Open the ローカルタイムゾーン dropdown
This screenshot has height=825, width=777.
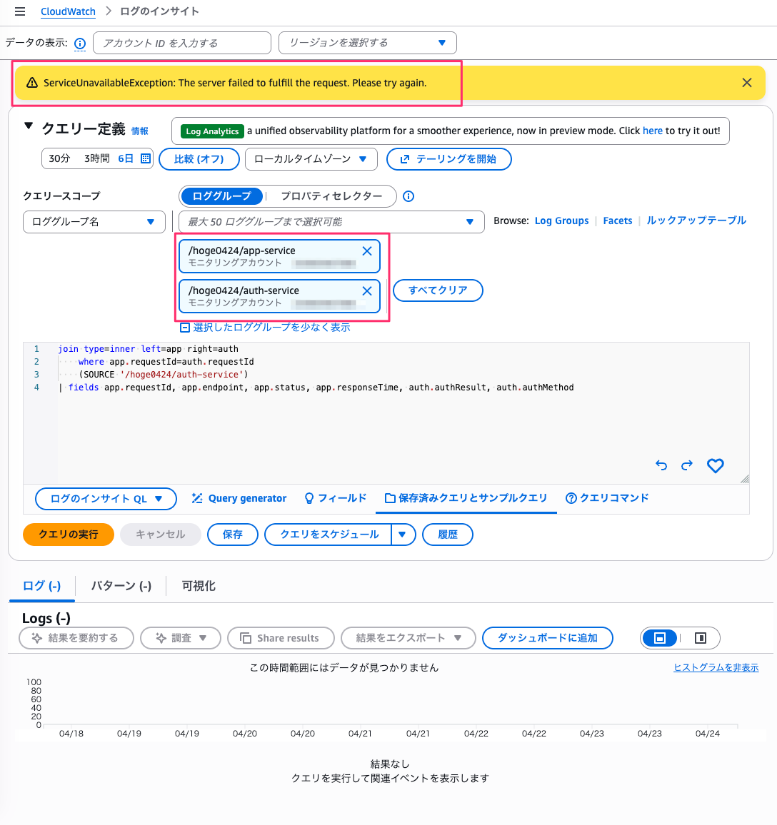coord(311,159)
